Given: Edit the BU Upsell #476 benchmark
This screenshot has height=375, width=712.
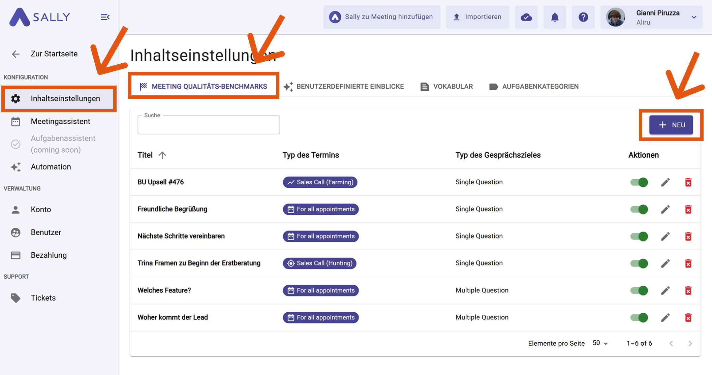Looking at the screenshot, I should (665, 182).
